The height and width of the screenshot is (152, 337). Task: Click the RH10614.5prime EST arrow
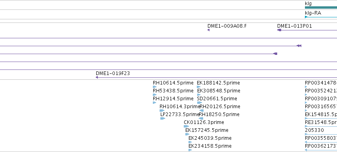(x=155, y=87)
